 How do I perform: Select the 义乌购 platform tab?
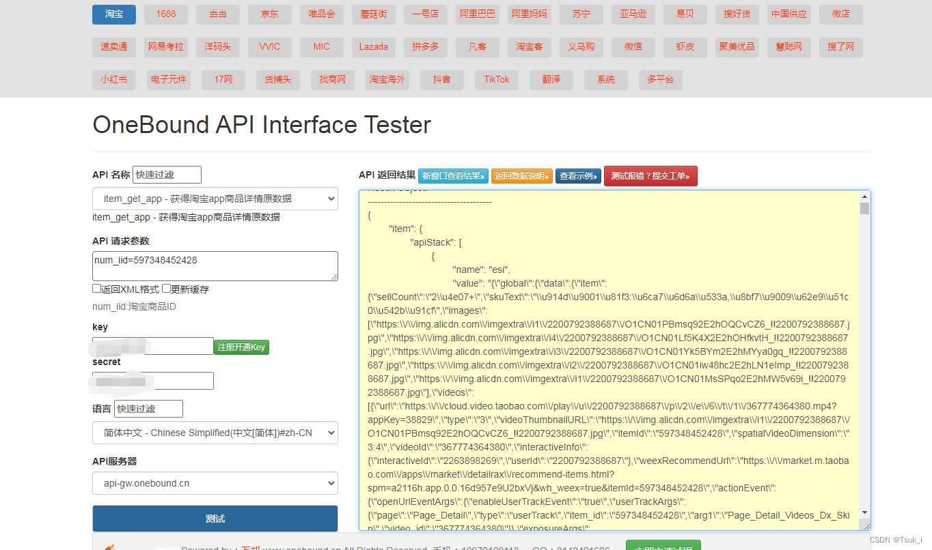[581, 47]
